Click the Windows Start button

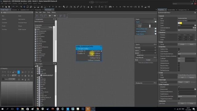(x=2, y=109)
